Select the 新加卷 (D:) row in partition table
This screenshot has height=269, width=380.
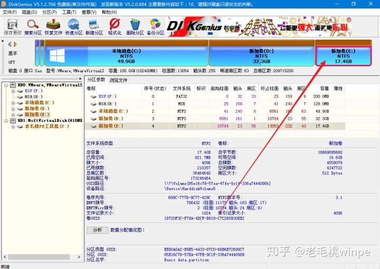pos(215,119)
